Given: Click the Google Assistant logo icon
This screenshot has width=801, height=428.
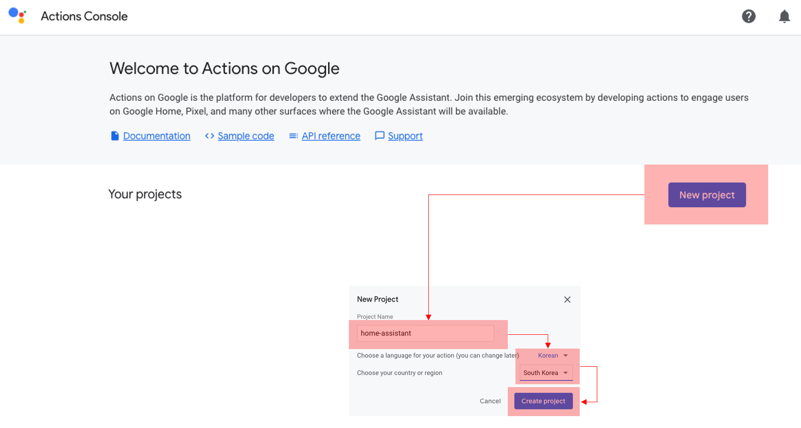Looking at the screenshot, I should pyautogui.click(x=18, y=16).
